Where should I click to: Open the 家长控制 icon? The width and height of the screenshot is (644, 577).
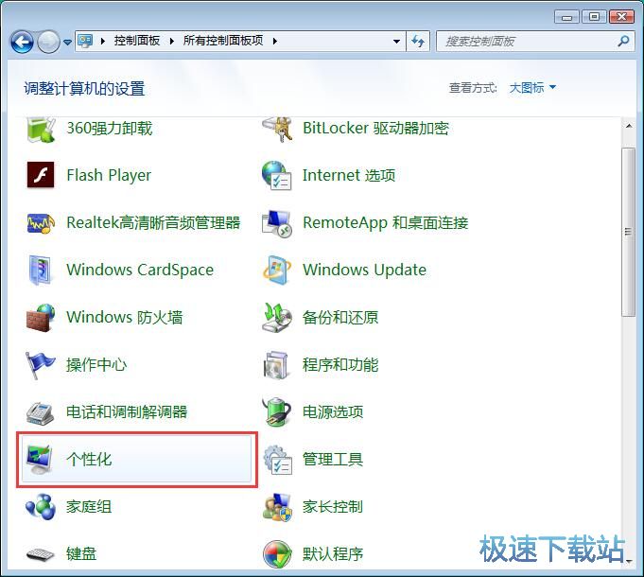(x=277, y=507)
